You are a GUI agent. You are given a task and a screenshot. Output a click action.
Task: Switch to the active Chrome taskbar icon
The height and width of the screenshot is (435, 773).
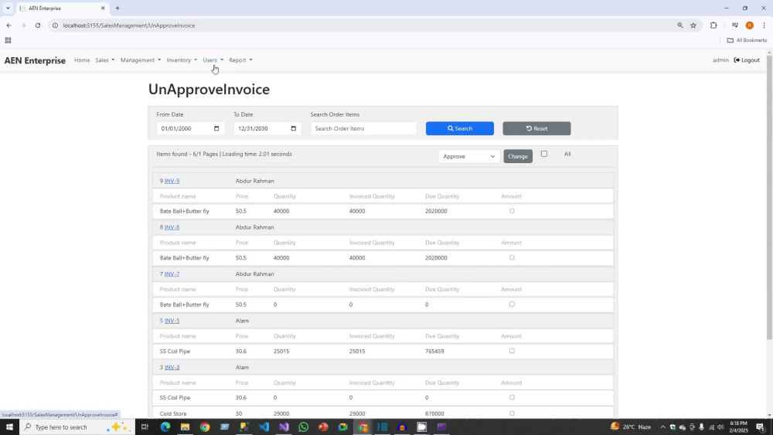(x=363, y=427)
